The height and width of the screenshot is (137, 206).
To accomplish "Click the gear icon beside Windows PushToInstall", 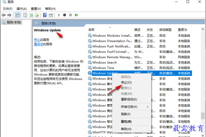I will pos(90,51).
